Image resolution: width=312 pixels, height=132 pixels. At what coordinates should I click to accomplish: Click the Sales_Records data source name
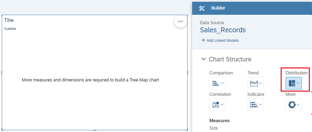tap(223, 30)
